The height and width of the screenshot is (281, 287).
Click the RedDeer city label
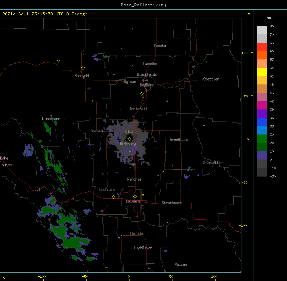[146, 85]
